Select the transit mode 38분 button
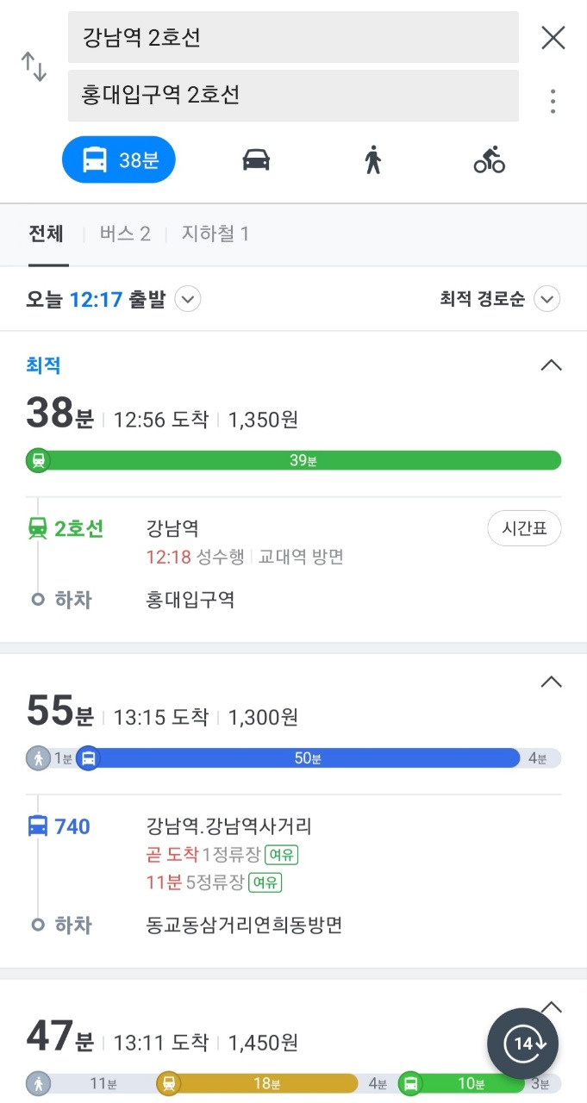Viewport: 587px width, 1103px height. [119, 160]
